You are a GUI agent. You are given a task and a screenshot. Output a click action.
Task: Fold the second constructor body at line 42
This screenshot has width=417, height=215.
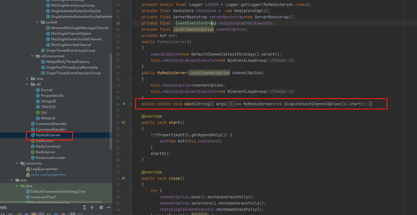point(131,79)
